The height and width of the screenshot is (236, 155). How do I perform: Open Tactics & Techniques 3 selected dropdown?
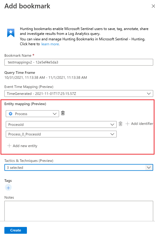point(79,167)
